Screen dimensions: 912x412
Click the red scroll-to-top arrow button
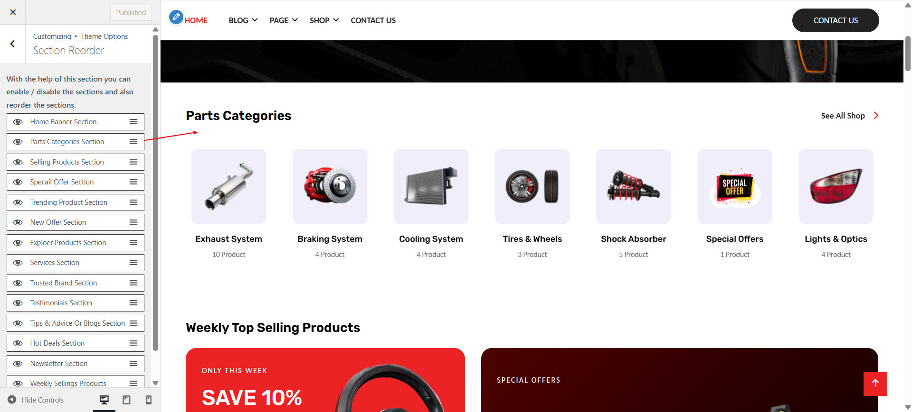875,384
